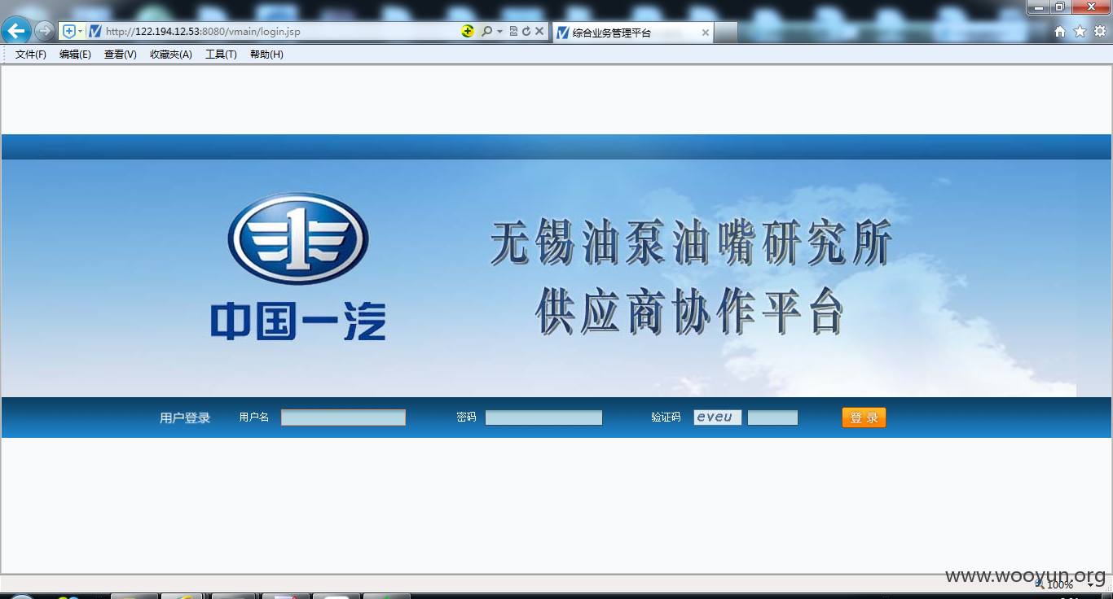Screen dimensions: 1113x599
Task: Click the browser Back arrow button
Action: pos(16,31)
